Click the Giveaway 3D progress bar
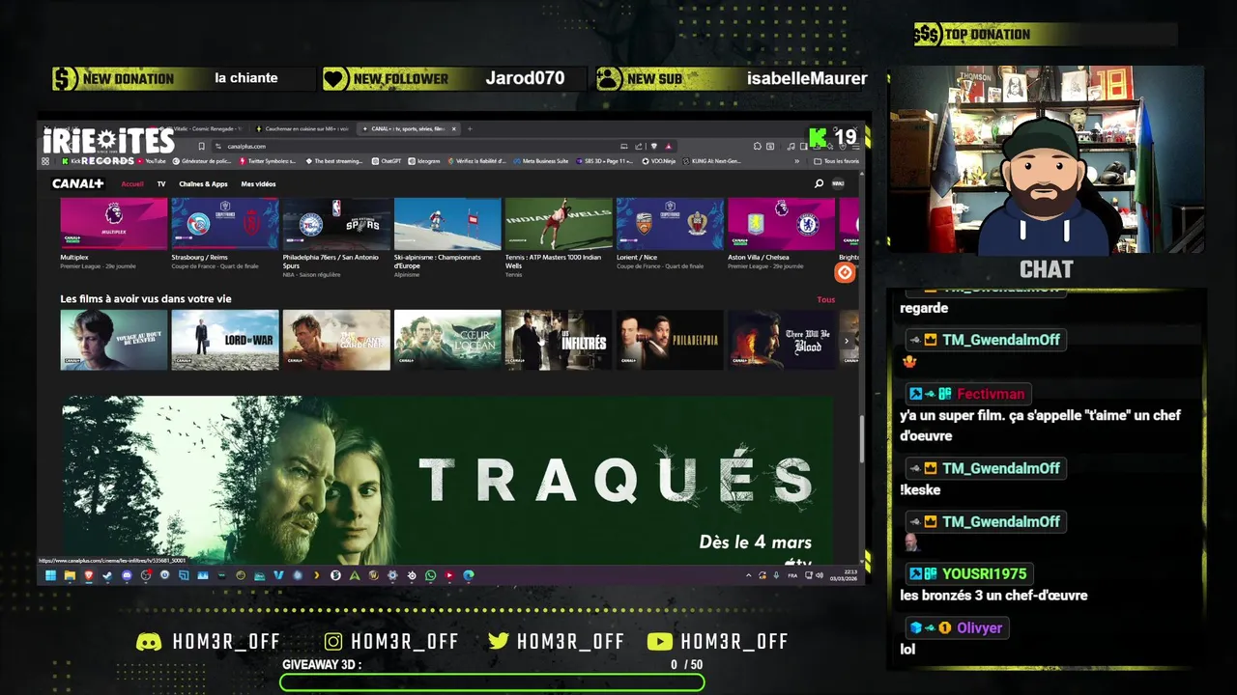 pyautogui.click(x=492, y=682)
